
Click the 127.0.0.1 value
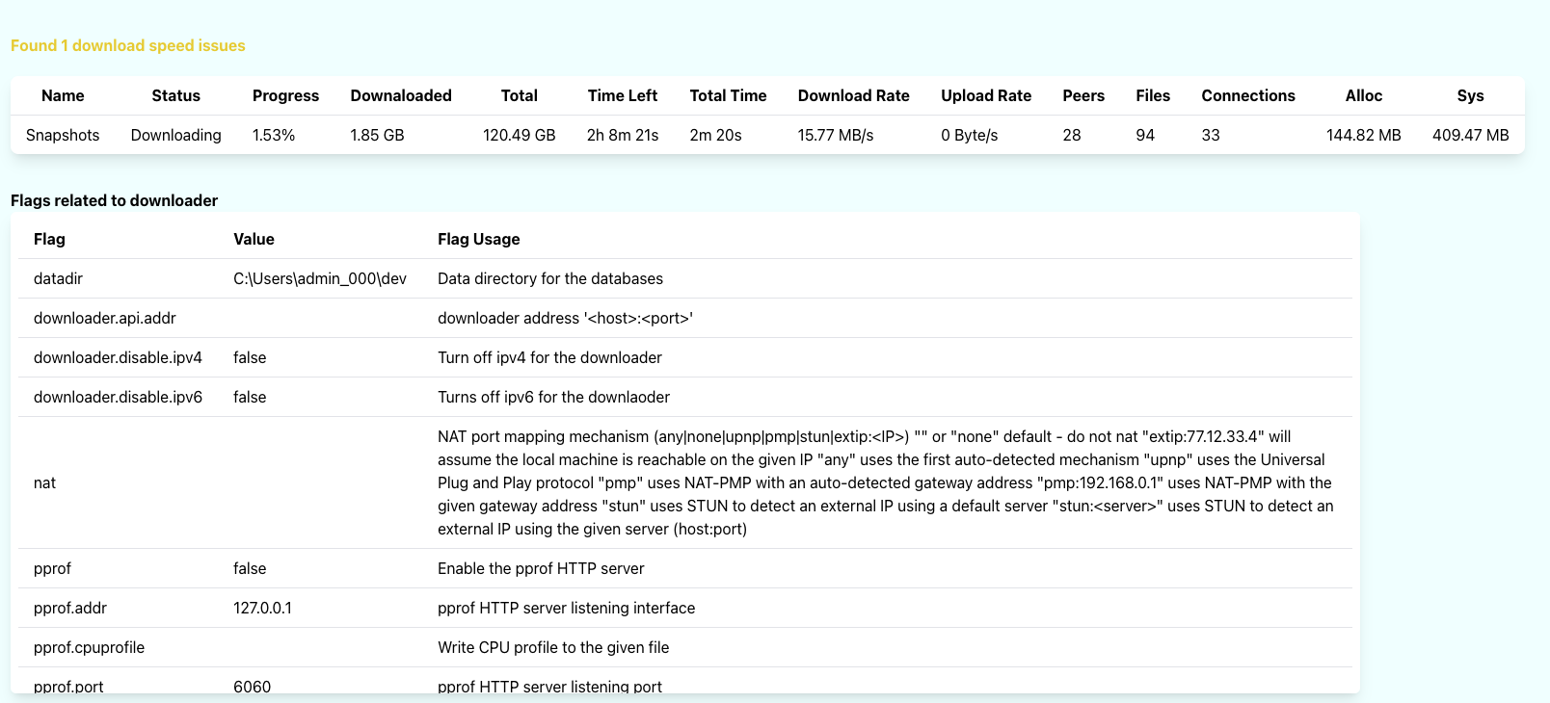pyautogui.click(x=262, y=608)
